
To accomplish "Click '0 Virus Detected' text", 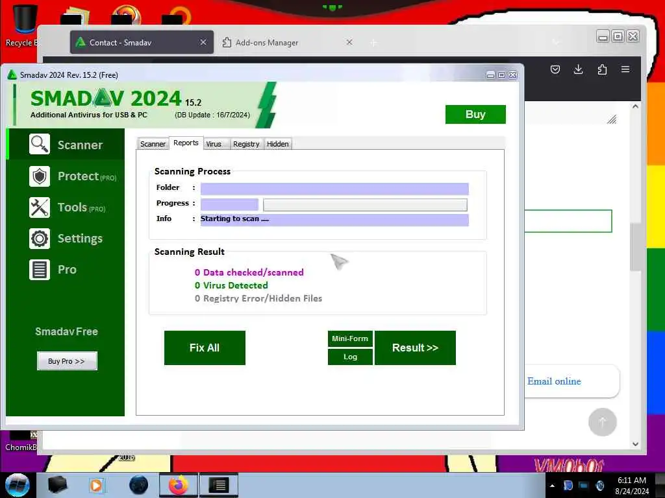I will pos(231,285).
